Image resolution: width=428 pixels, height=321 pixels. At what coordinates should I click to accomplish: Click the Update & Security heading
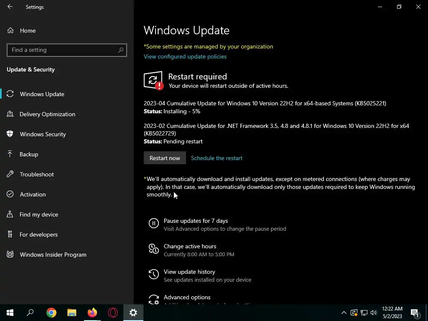(x=31, y=70)
